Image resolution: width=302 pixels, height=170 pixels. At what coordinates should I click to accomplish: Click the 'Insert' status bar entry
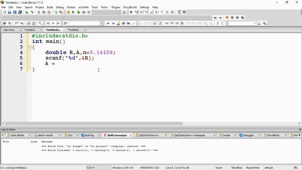coord(219,168)
